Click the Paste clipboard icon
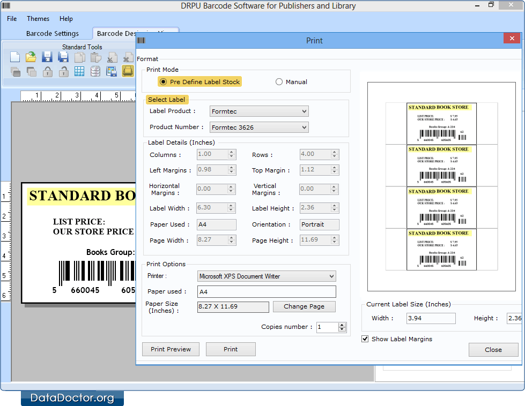 [96, 57]
